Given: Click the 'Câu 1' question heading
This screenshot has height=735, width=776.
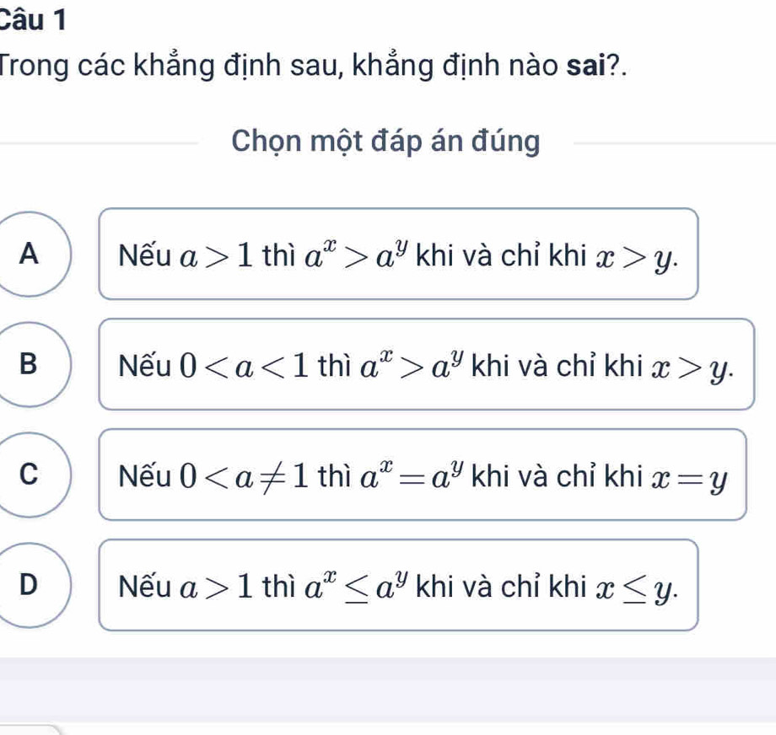Looking at the screenshot, I should pos(34,19).
